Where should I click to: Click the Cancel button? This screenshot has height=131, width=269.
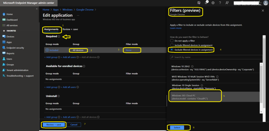74,125
